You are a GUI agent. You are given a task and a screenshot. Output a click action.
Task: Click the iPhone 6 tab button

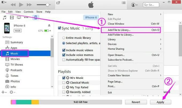tap(91, 17)
